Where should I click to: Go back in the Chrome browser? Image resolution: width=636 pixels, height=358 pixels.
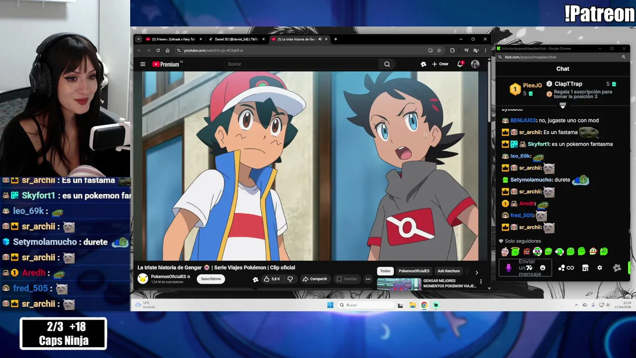(139, 50)
